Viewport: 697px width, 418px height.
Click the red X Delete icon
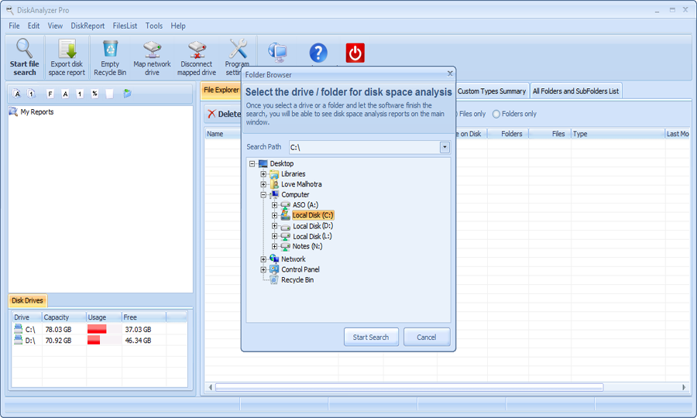click(211, 114)
